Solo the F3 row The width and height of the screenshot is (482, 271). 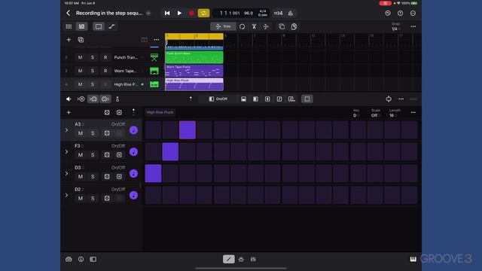coord(93,155)
